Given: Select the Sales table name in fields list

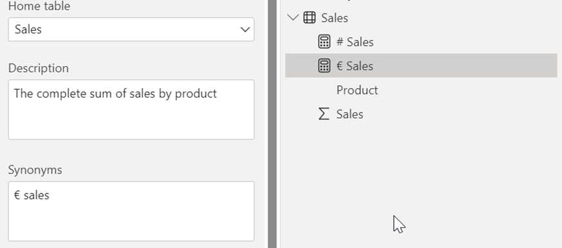Looking at the screenshot, I should tap(334, 18).
